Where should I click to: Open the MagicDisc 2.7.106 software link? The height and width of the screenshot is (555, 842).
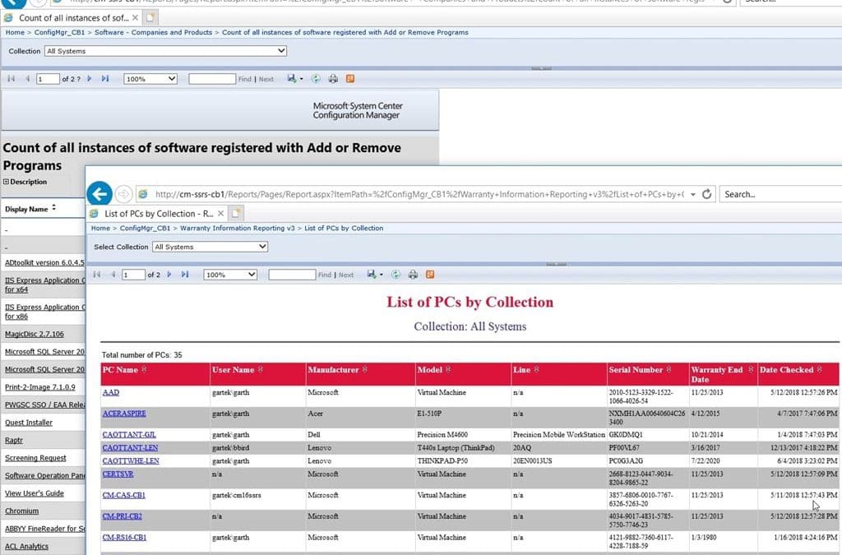[35, 334]
